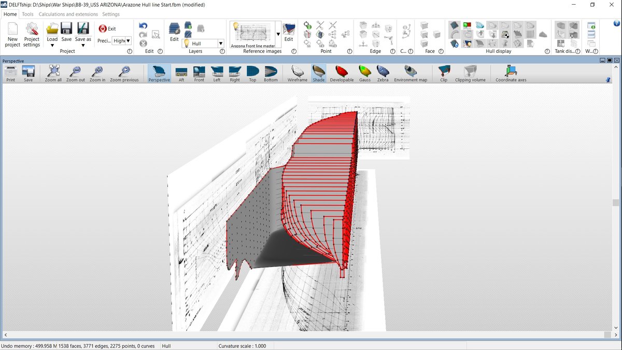Click the Exit button
Image resolution: width=622 pixels, height=350 pixels.
107,29
